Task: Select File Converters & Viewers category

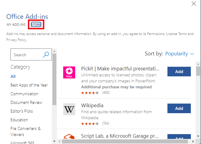Action: coord(26,131)
